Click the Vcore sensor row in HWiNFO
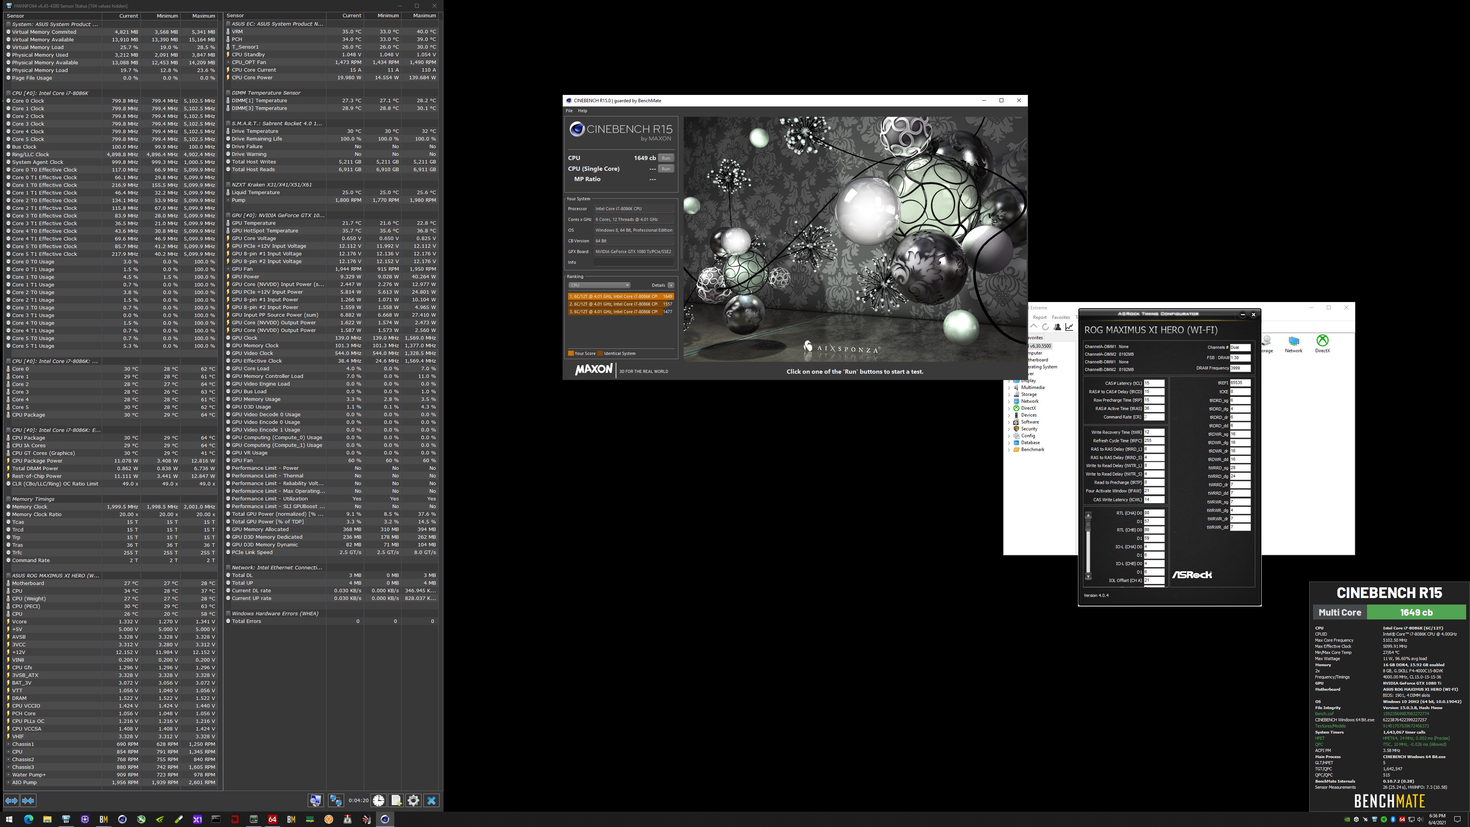 point(111,621)
